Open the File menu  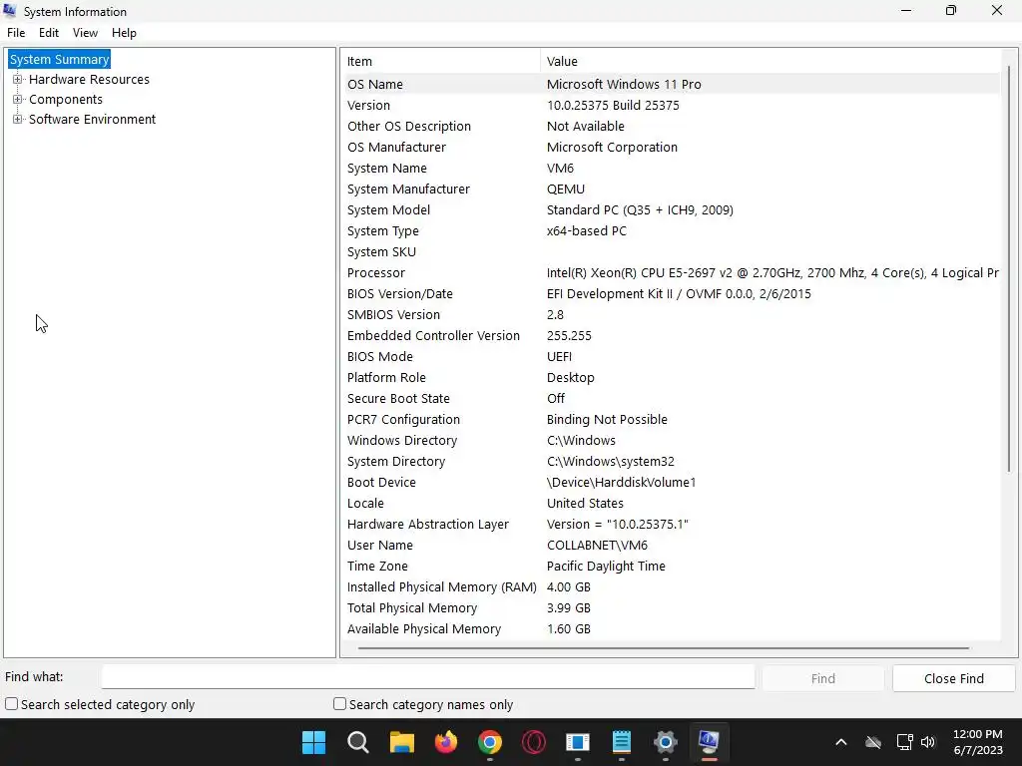(16, 33)
